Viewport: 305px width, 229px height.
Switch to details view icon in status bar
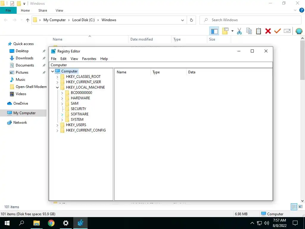tap(294, 207)
